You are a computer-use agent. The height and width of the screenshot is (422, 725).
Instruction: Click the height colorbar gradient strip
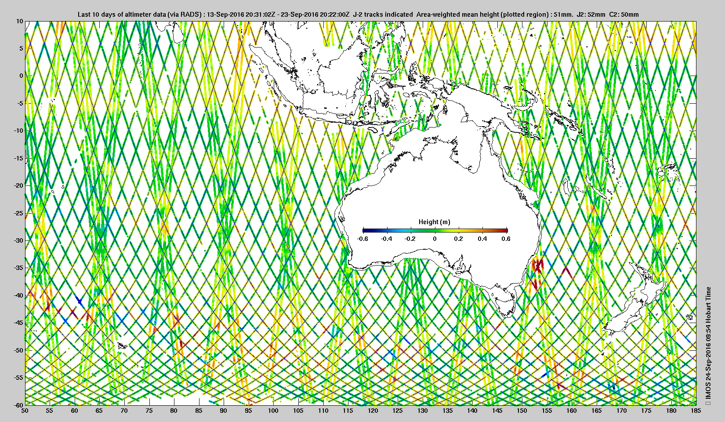[435, 230]
